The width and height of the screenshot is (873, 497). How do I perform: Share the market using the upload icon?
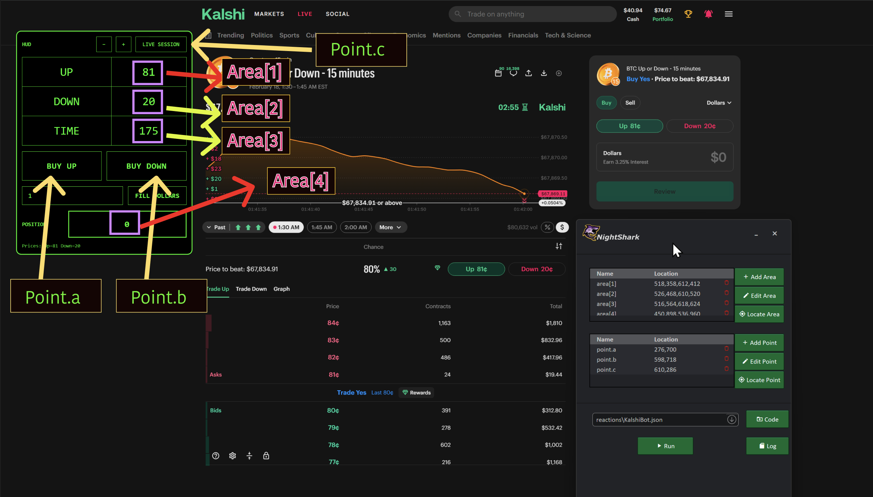[529, 73]
